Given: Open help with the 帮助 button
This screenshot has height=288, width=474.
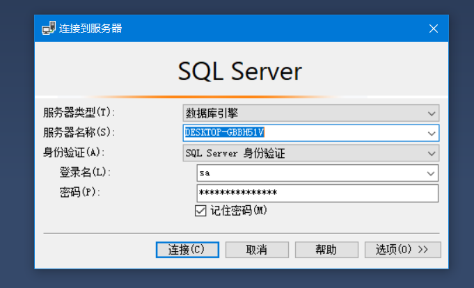Looking at the screenshot, I should coord(326,250).
